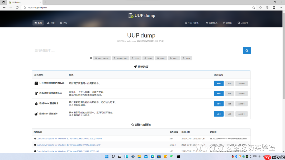The height and width of the screenshot is (160, 285).
Task: Click the pin icon beside the quick searches
Action: point(91,58)
